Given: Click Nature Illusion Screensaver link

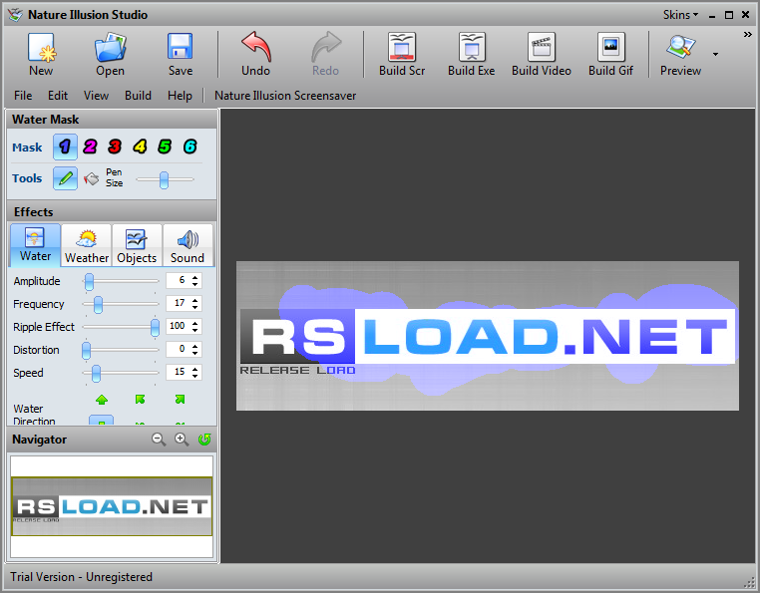Looking at the screenshot, I should 285,96.
